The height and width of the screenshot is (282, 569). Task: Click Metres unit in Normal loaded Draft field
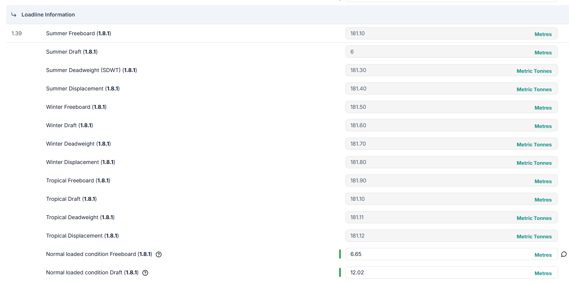543,273
